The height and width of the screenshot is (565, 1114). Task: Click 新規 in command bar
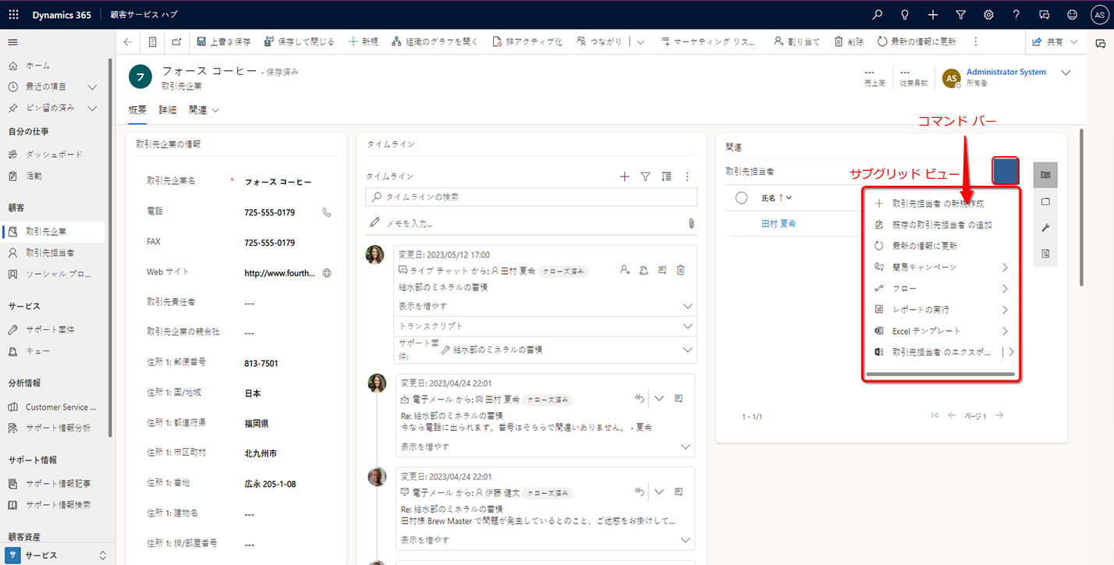tap(364, 42)
